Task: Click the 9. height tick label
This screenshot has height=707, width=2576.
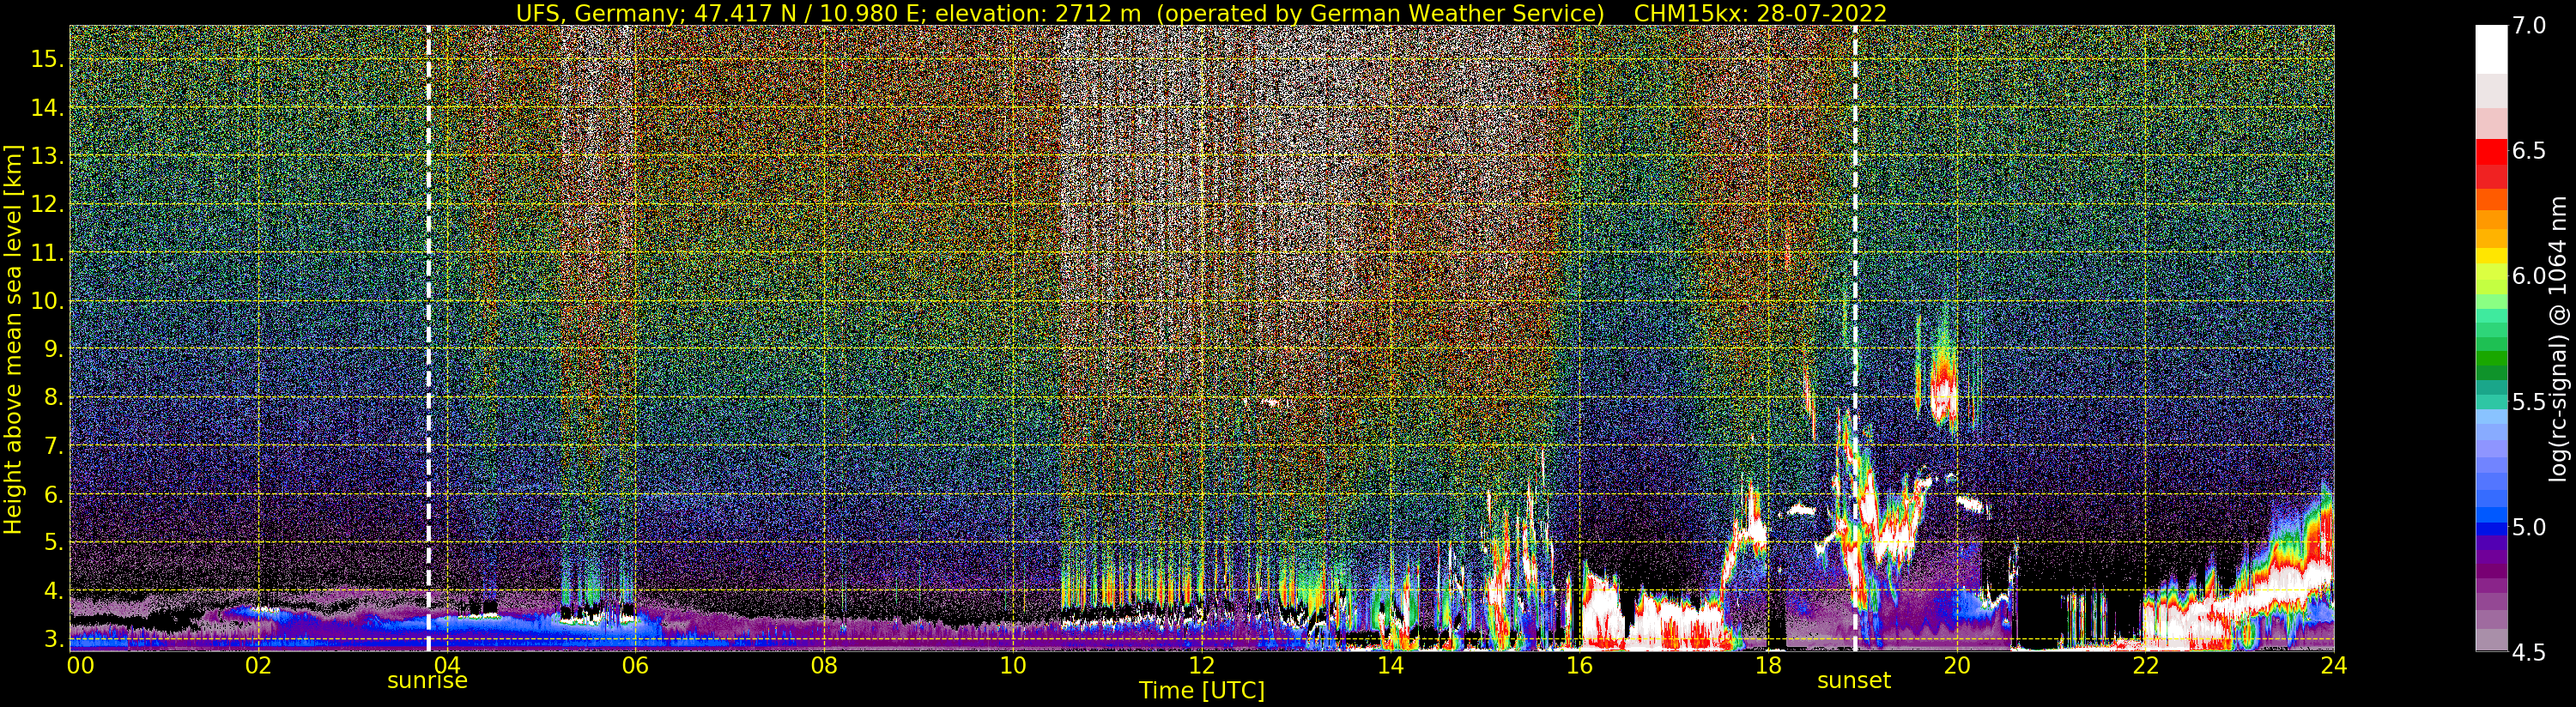Action: pyautogui.click(x=52, y=349)
